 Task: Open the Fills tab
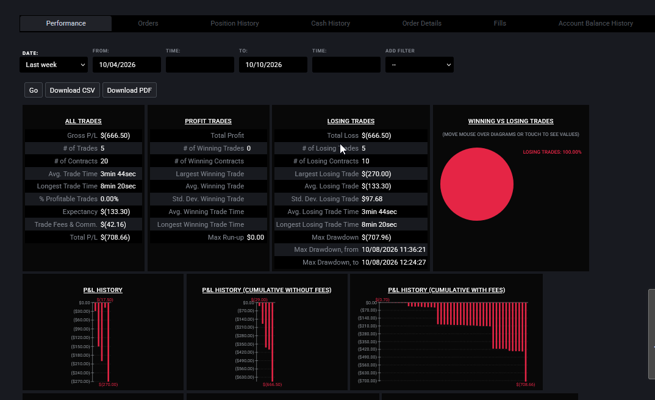(x=499, y=23)
